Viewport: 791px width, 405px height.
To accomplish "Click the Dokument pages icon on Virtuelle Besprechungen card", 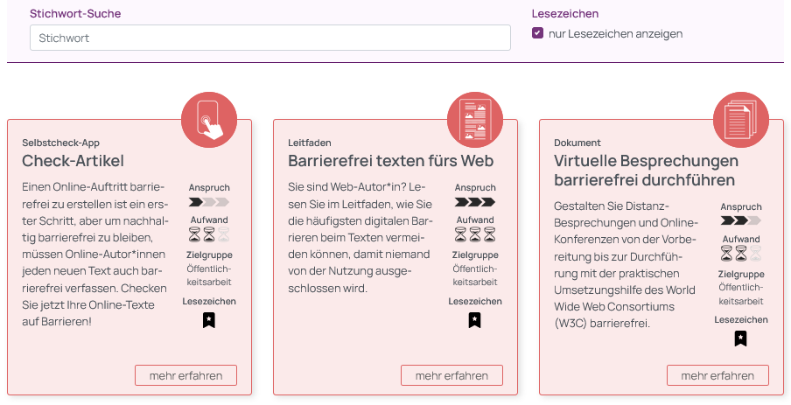I will pos(740,120).
